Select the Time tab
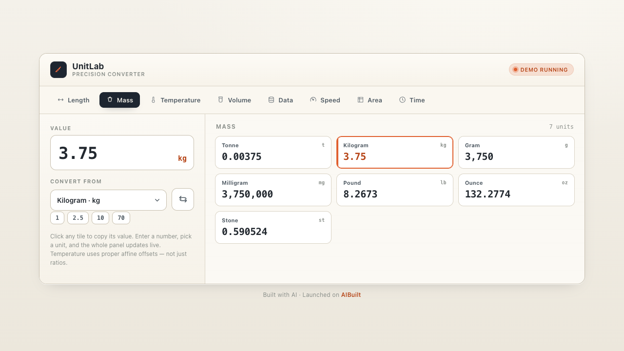Image resolution: width=624 pixels, height=351 pixels. [x=412, y=100]
